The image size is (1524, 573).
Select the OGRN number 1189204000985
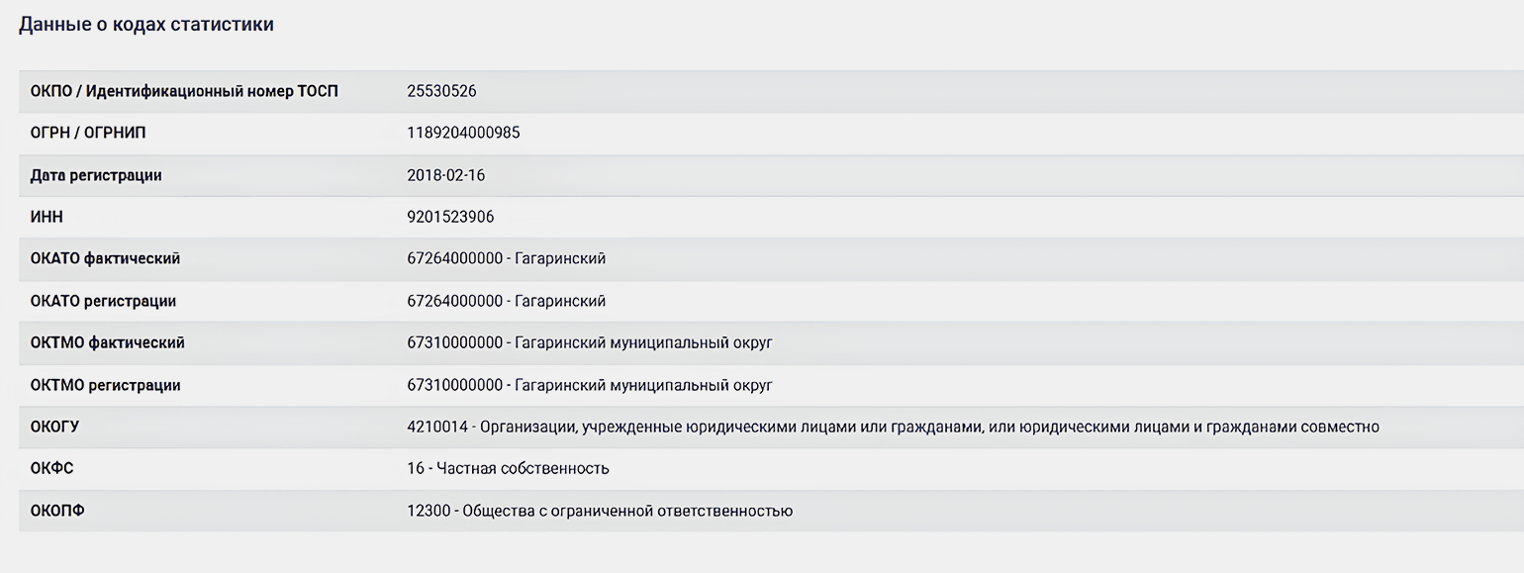coord(463,133)
